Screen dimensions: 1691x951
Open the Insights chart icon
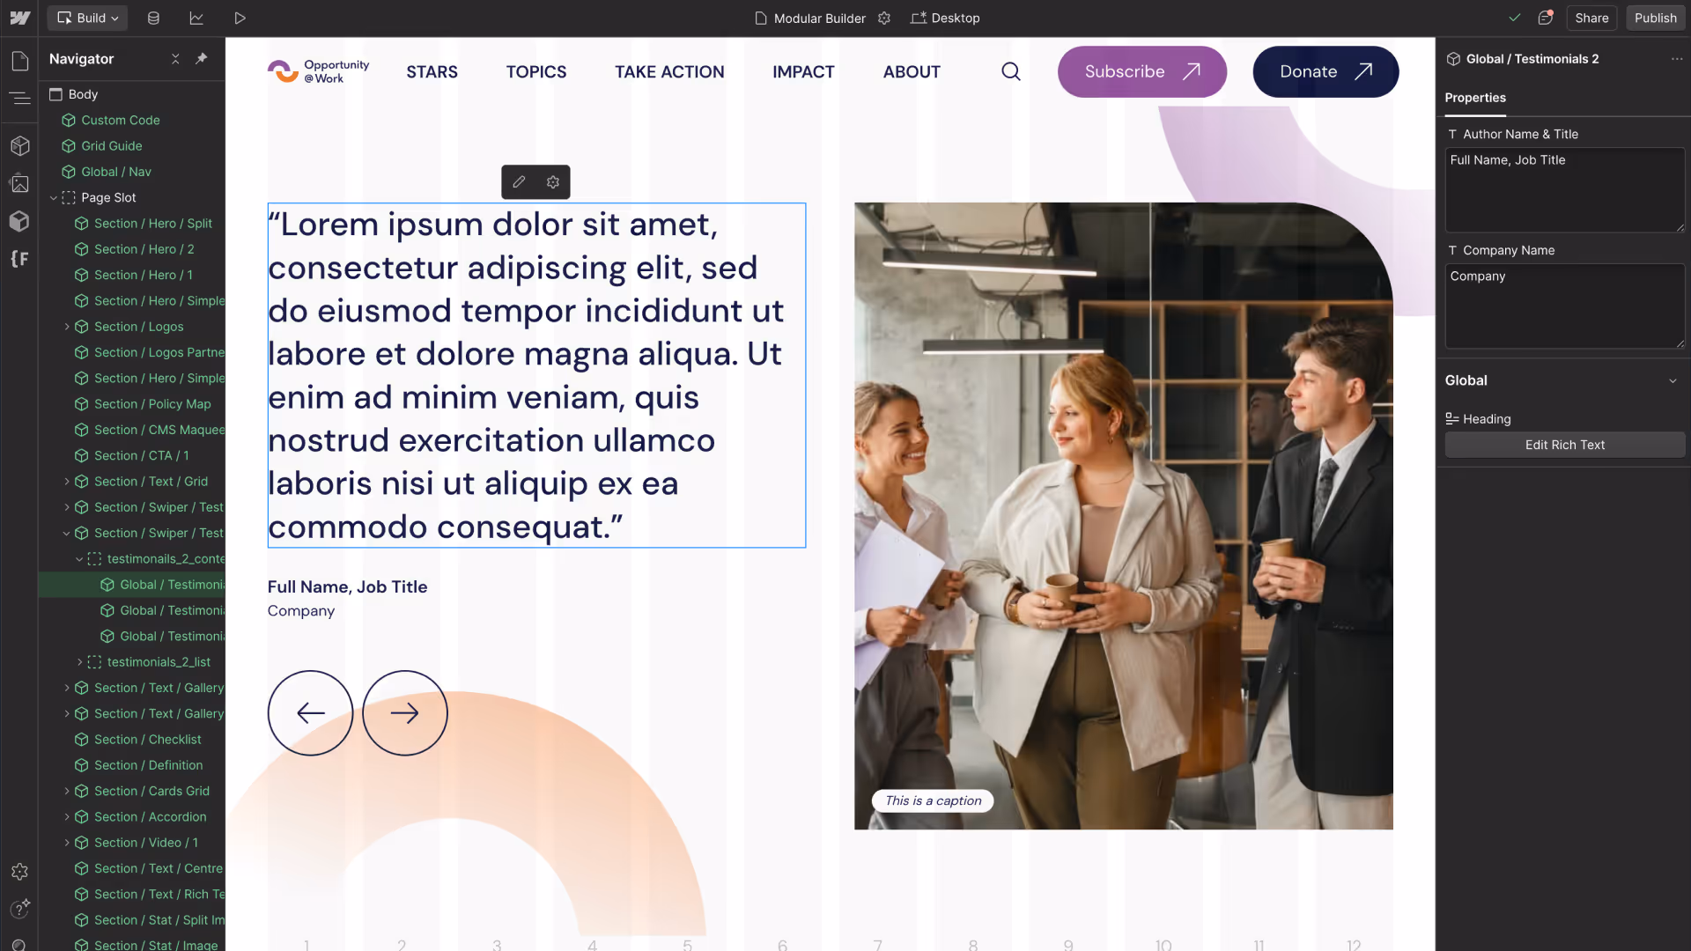click(196, 18)
